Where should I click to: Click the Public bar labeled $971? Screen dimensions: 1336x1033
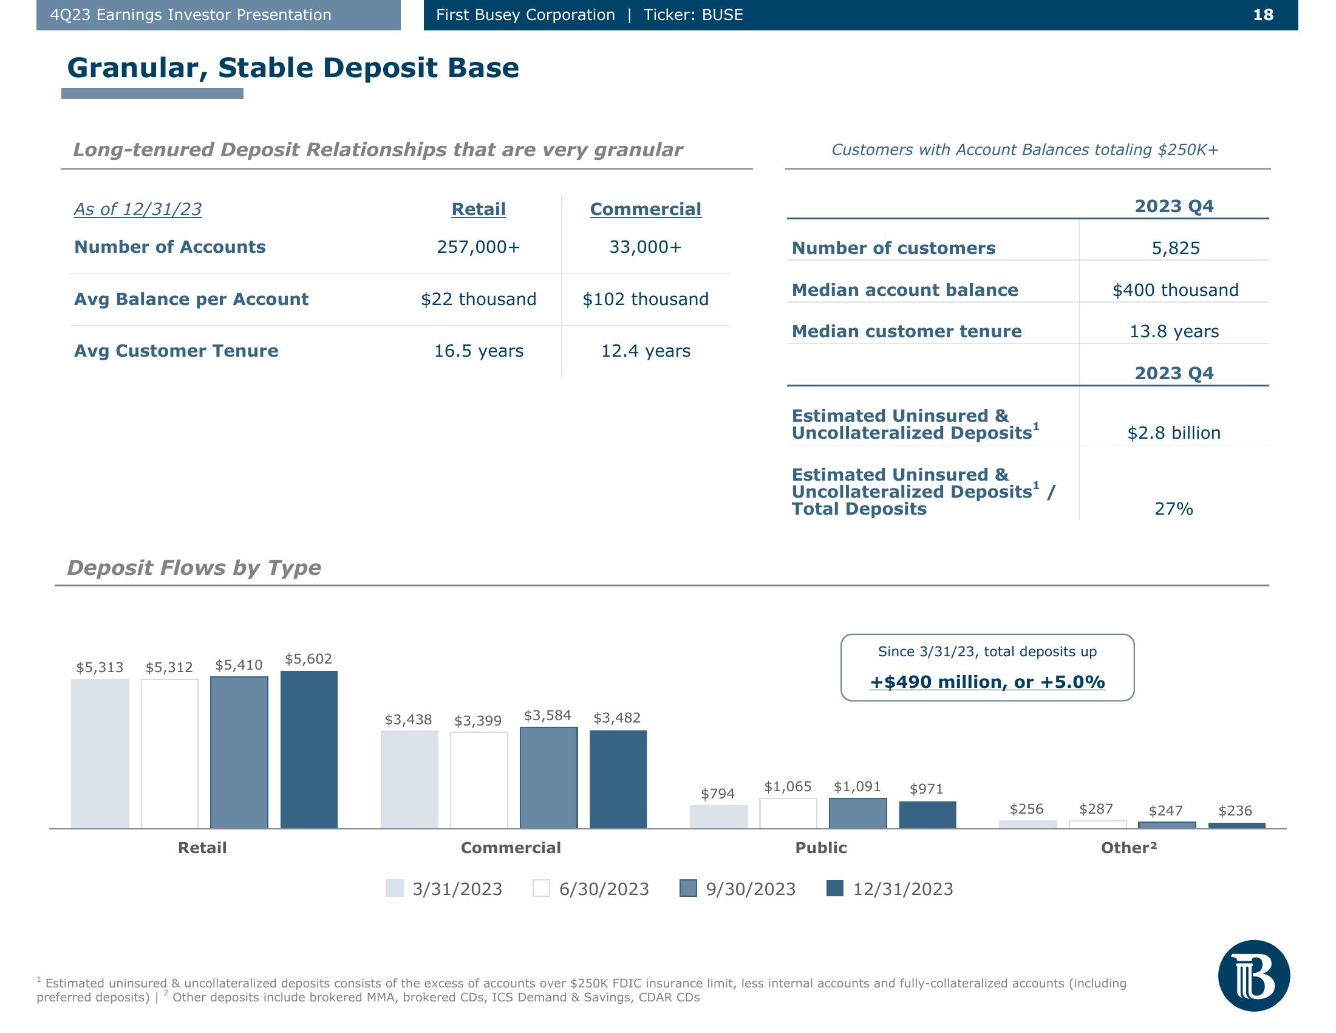point(927,814)
